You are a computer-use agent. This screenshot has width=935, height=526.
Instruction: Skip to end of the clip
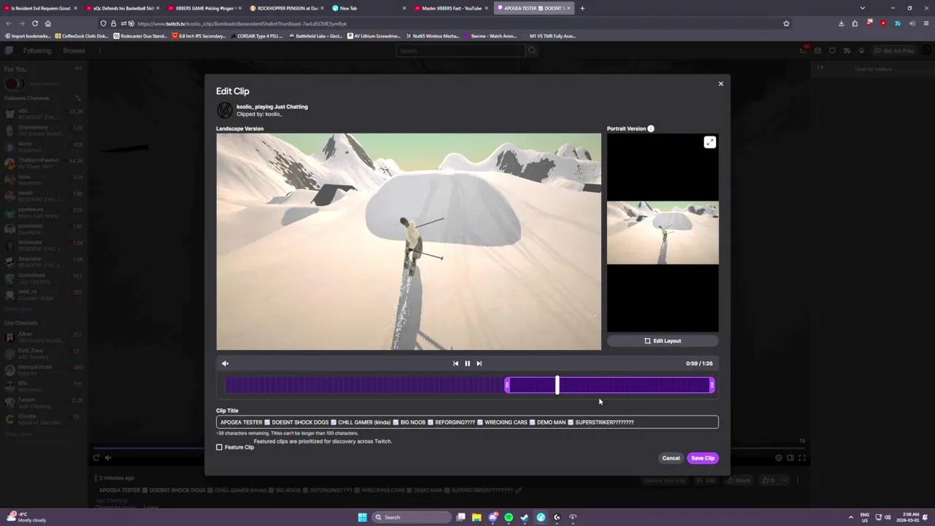(x=479, y=363)
